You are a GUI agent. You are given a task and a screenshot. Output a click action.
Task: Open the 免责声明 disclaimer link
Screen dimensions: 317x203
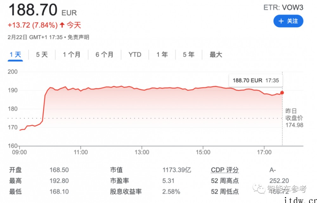tap(78, 37)
